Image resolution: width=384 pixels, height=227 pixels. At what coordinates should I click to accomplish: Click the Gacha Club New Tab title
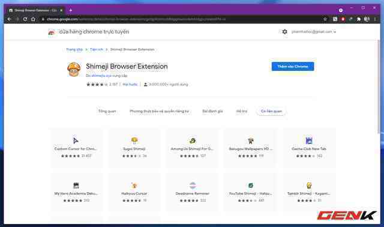click(309, 149)
